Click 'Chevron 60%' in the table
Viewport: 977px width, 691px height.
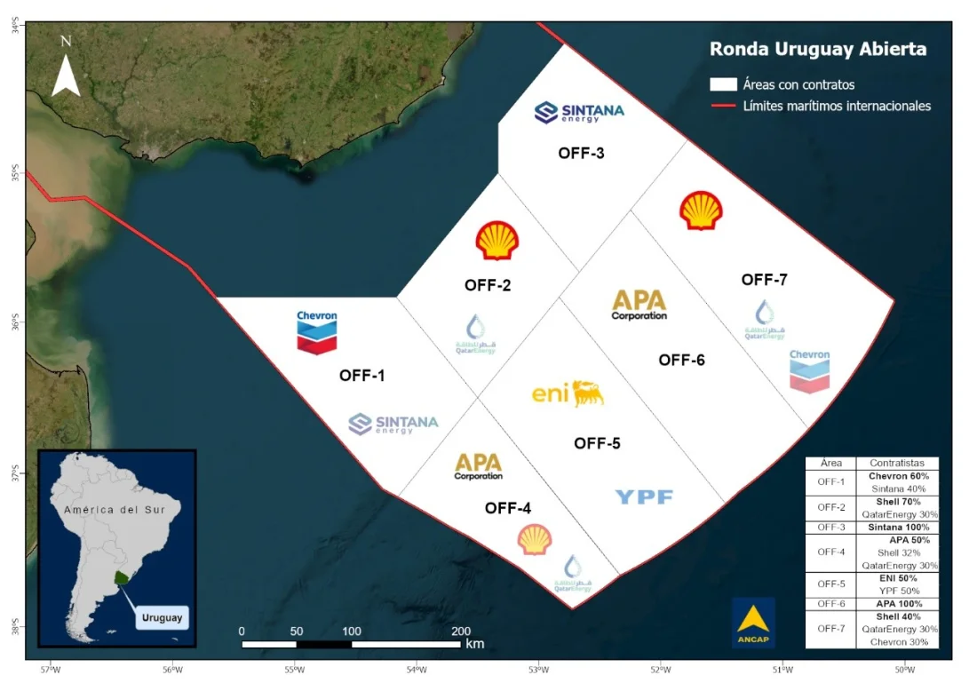[x=899, y=476]
